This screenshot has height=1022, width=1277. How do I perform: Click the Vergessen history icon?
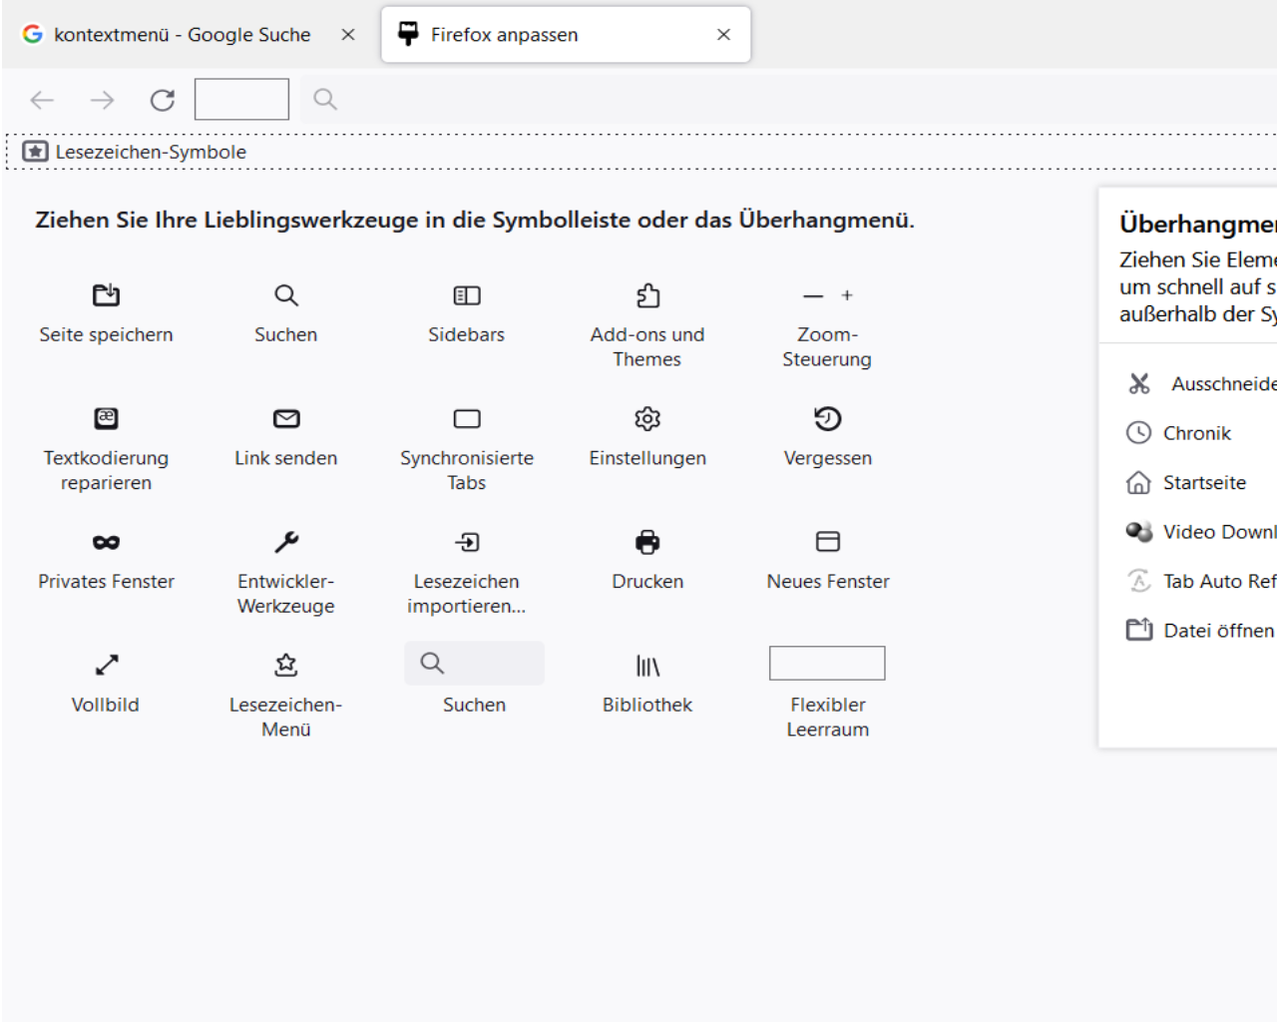point(827,419)
